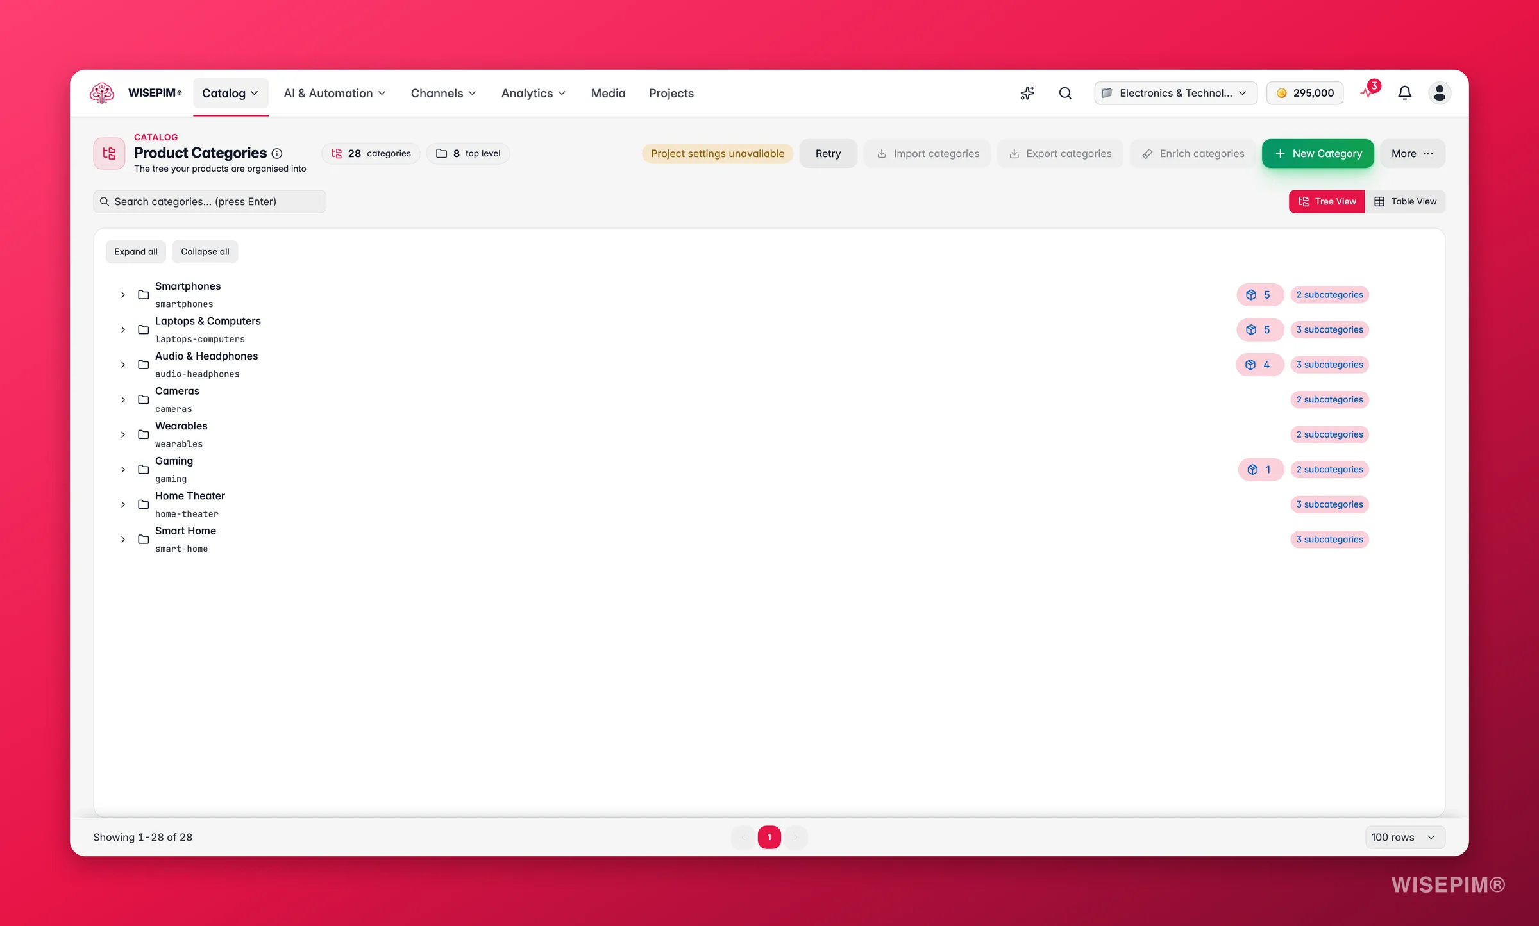Viewport: 1539px width, 926px height.
Task: Open the user profile avatar icon
Action: click(x=1440, y=93)
